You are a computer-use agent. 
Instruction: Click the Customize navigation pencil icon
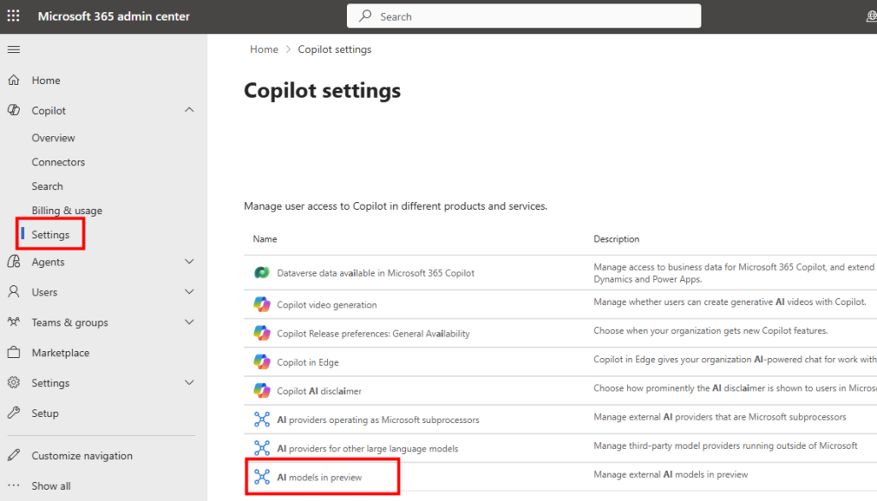pos(14,455)
